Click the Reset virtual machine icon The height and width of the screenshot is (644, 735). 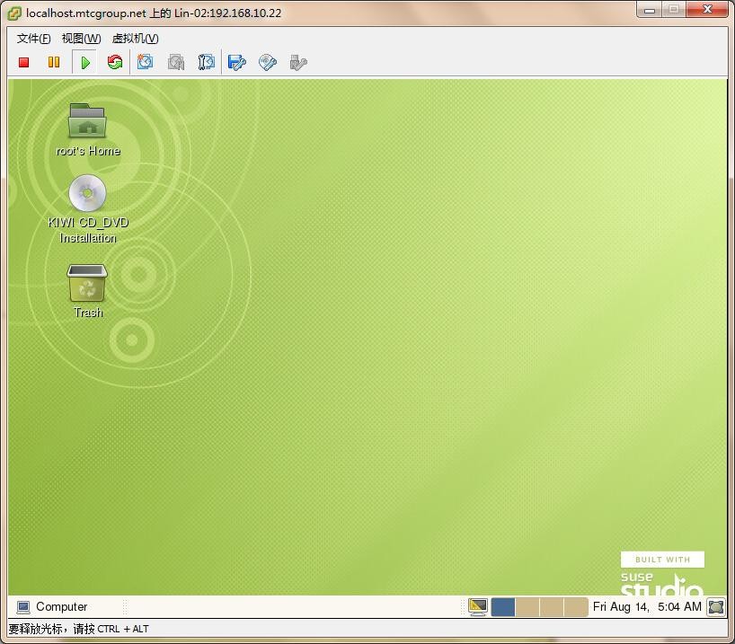click(115, 62)
